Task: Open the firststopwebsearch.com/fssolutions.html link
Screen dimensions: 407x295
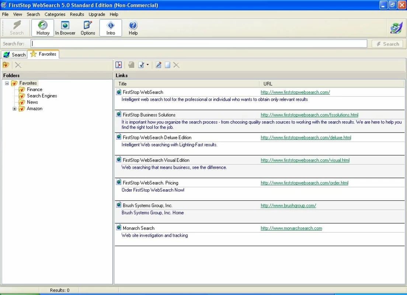Action: coord(309,115)
